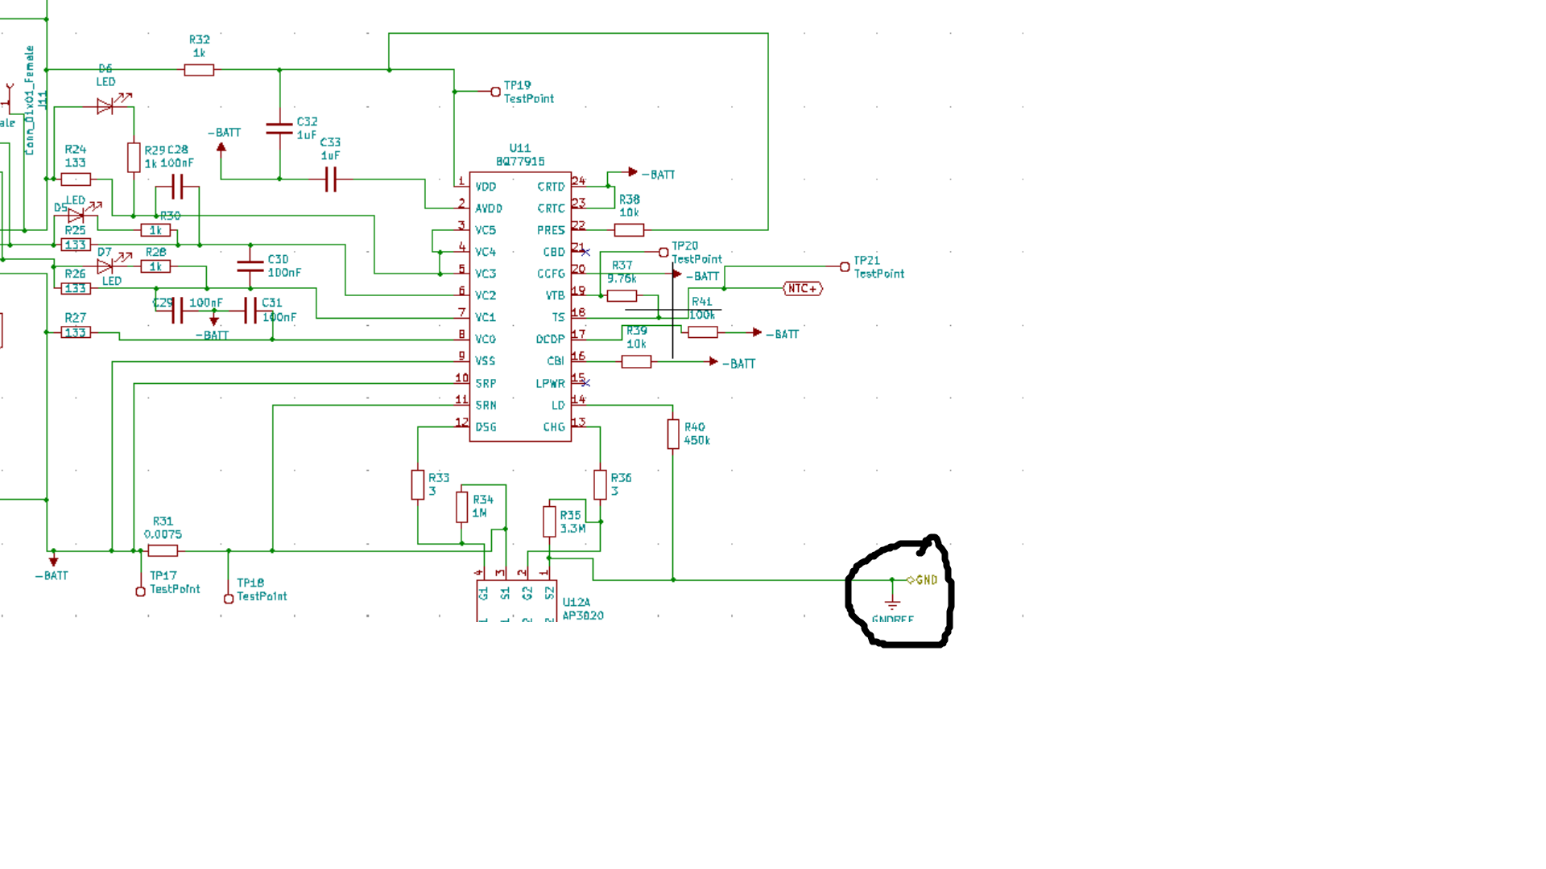
Task: Click the TP18 test point circle
Action: (229, 599)
